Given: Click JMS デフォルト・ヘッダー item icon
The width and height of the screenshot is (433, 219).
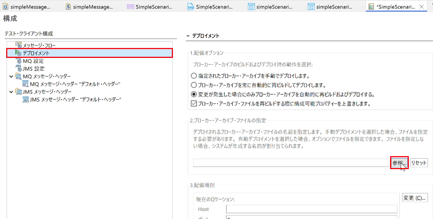Looking at the screenshot, I should pyautogui.click(x=25, y=100).
